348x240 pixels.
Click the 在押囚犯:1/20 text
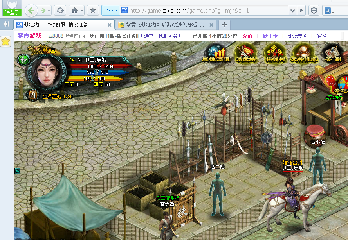click(x=57, y=97)
